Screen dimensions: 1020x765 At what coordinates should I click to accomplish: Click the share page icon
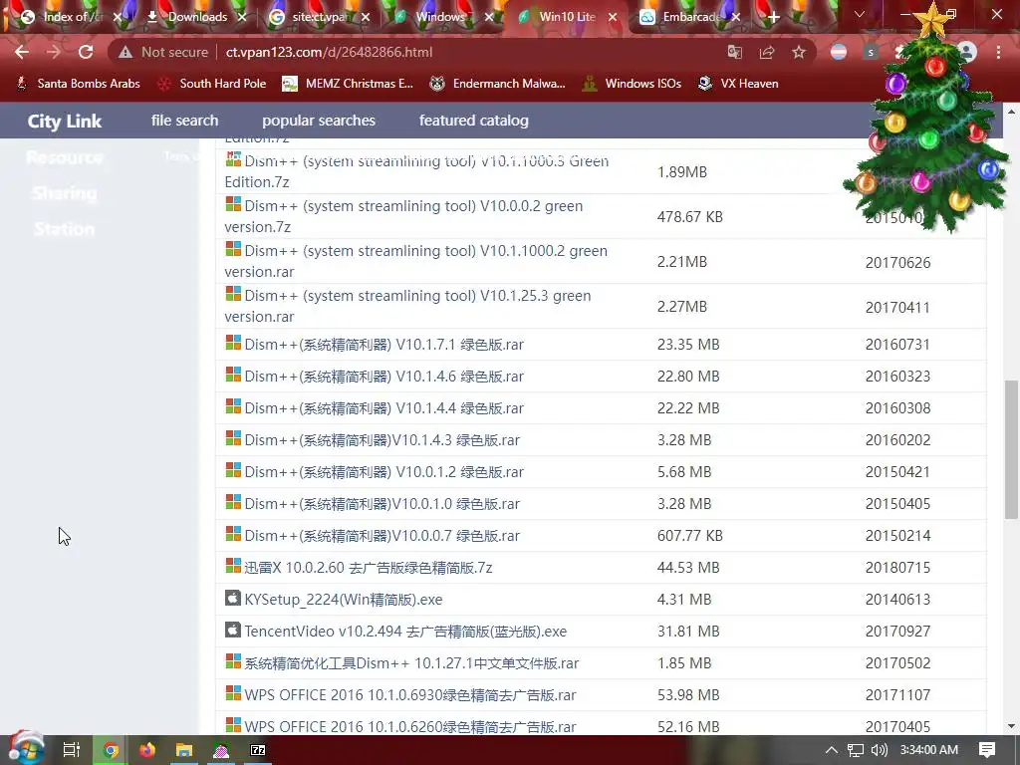pos(767,52)
